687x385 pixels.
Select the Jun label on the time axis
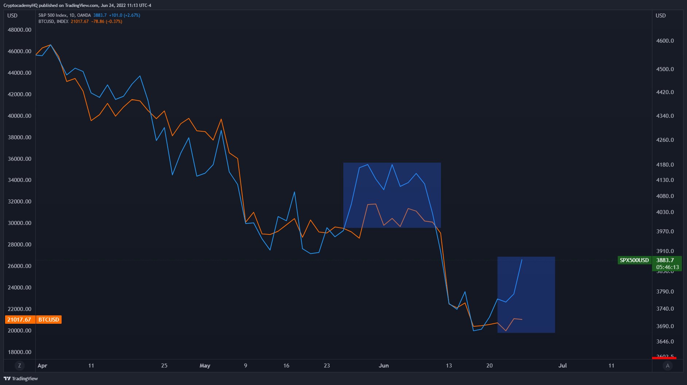pos(383,365)
